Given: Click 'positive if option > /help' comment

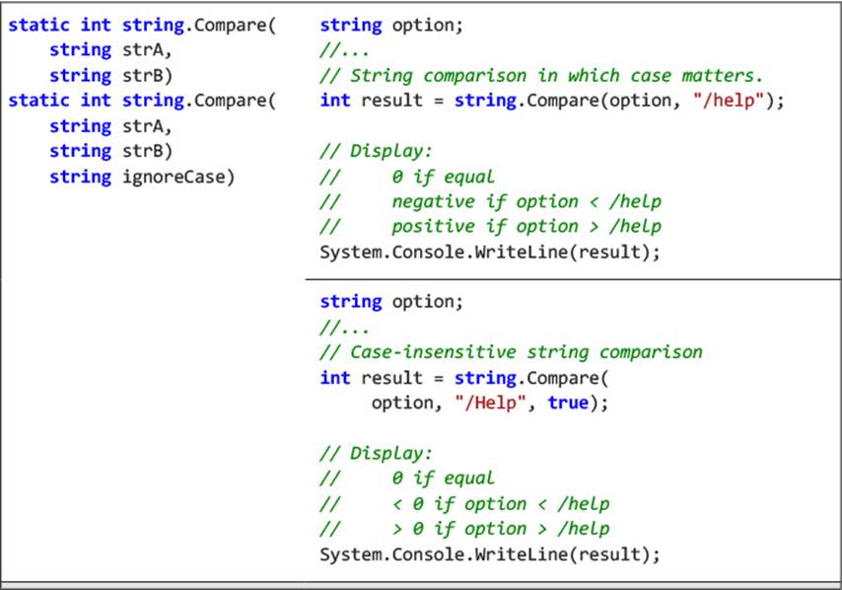Looking at the screenshot, I should point(526,227).
